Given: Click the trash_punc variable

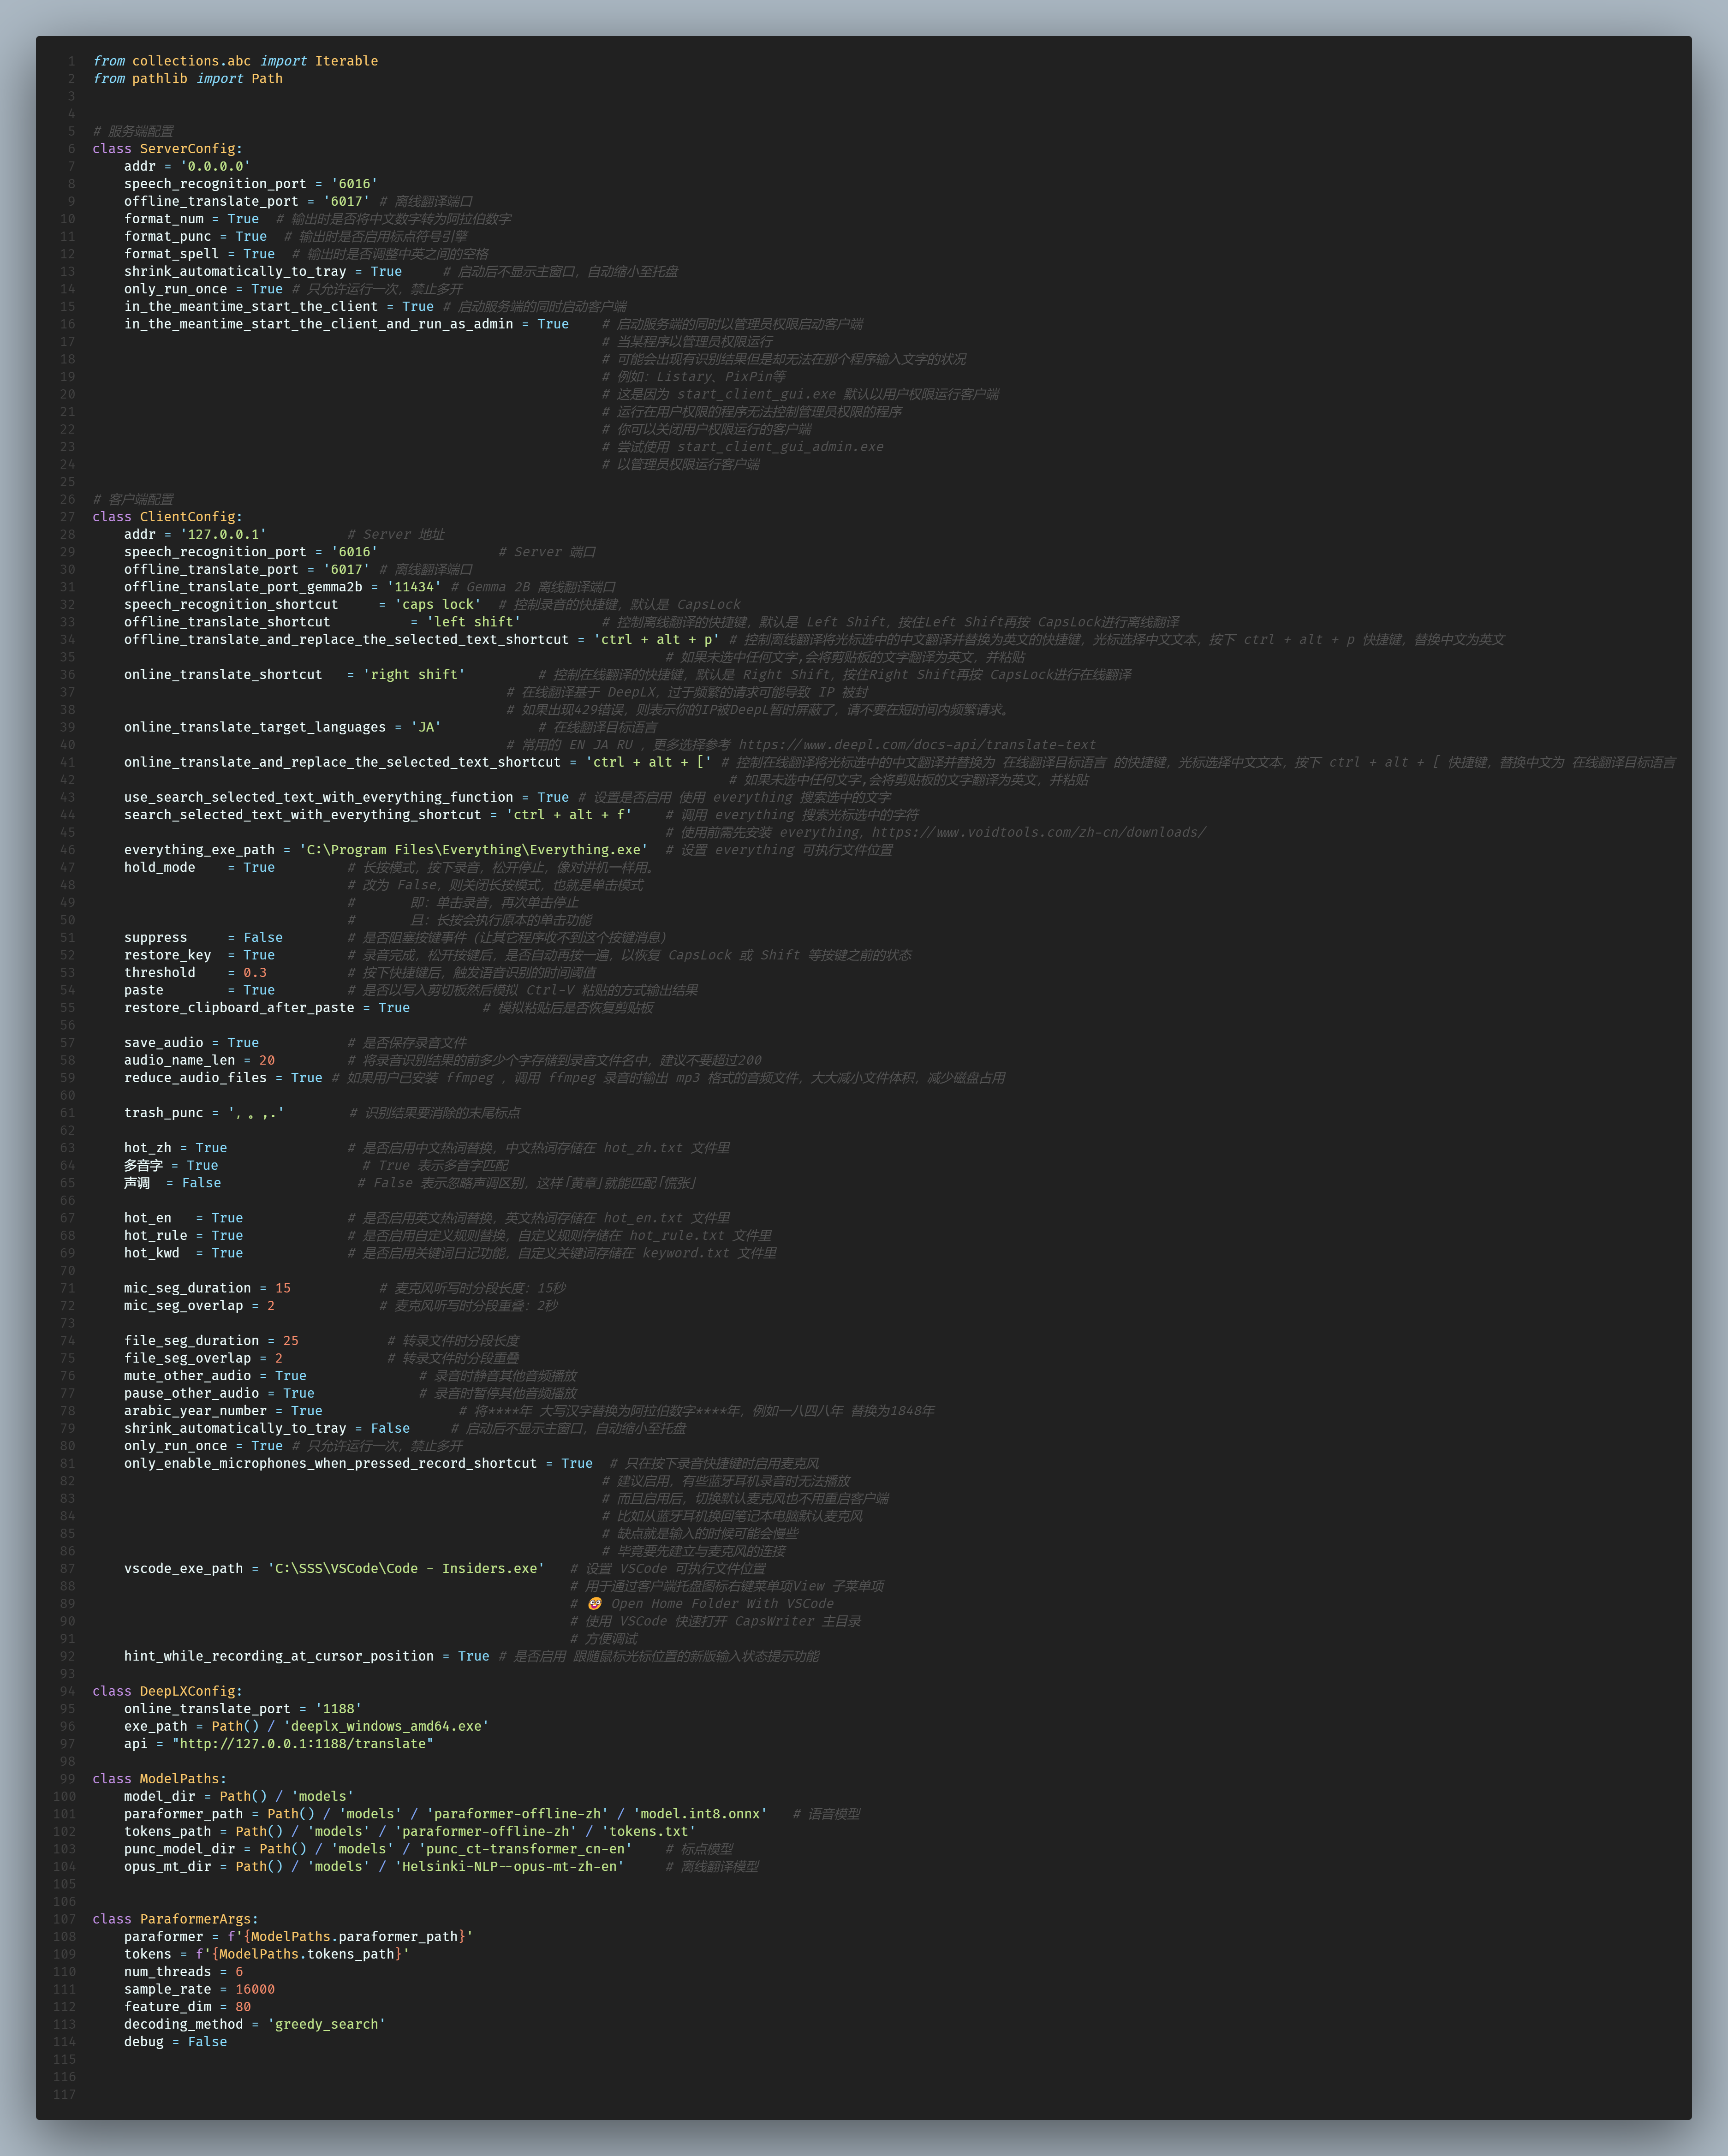Looking at the screenshot, I should [x=164, y=1113].
